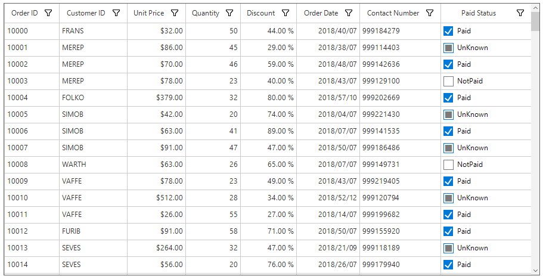The image size is (543, 276).
Task: Click the scrollbar up arrow
Action: click(535, 8)
